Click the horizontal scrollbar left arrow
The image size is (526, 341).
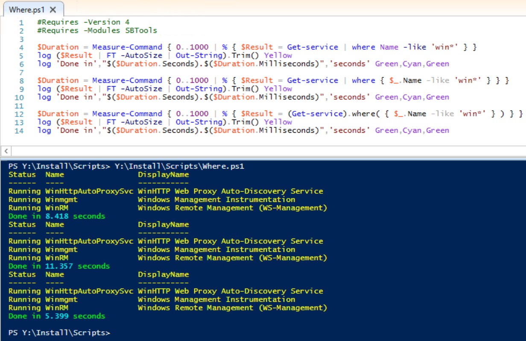pyautogui.click(x=6, y=151)
